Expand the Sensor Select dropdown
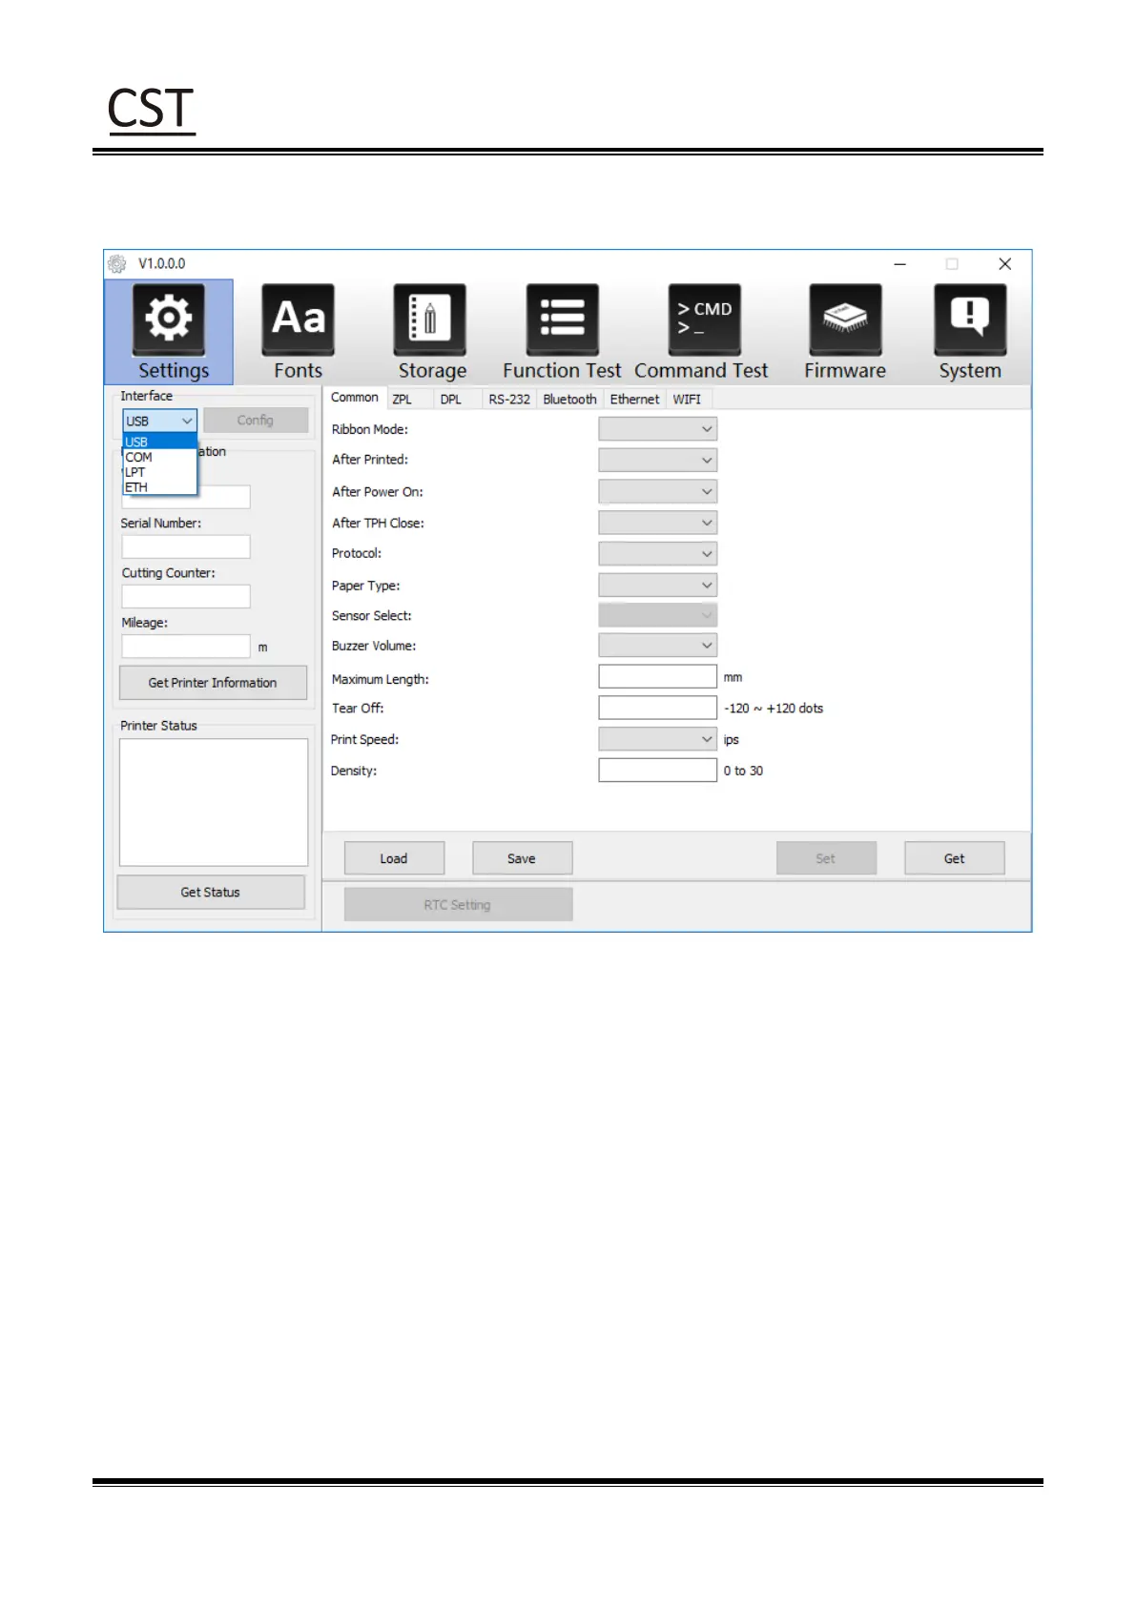Screen dimensions: 1136x1606 coord(657,615)
